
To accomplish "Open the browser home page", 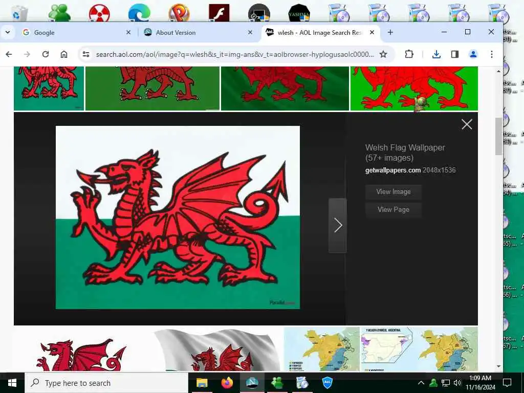I will (64, 54).
